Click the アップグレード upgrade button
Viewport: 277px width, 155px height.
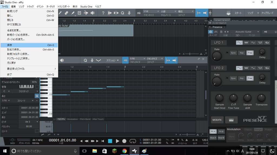[x=267, y=13]
